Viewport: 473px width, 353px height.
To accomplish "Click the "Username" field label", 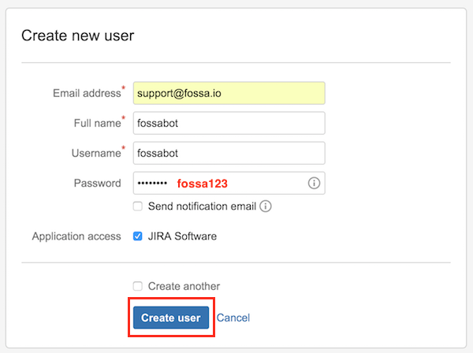I will [x=94, y=153].
